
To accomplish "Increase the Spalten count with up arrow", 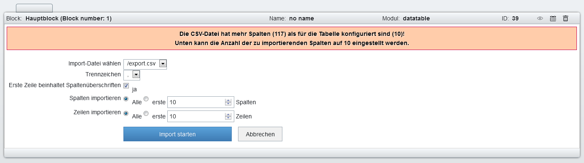I will pyautogui.click(x=228, y=100).
